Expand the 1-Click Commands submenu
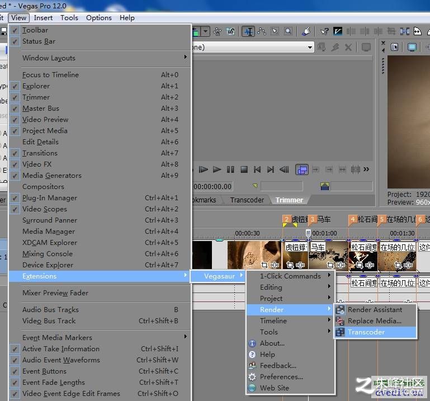The height and width of the screenshot is (401, 430). tap(290, 276)
